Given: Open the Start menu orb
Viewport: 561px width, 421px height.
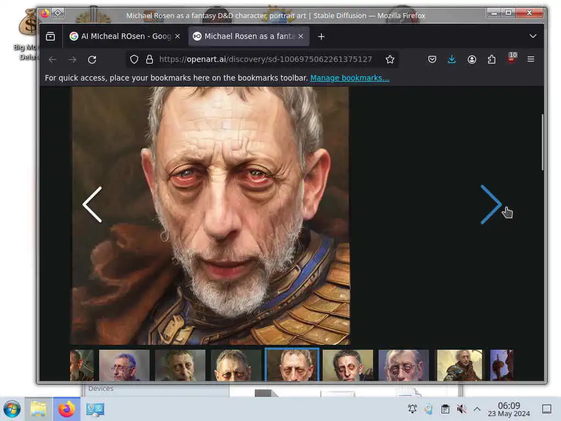Looking at the screenshot, I should coord(12,409).
